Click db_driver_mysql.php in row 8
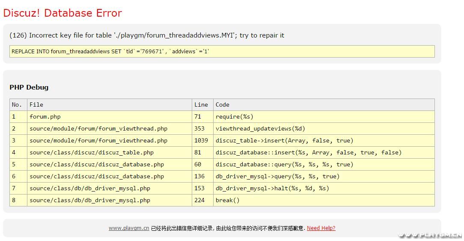This screenshot has height=241, width=464. (x=110, y=200)
